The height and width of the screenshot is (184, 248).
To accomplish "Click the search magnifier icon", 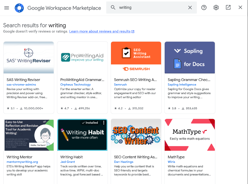I will [113, 7].
